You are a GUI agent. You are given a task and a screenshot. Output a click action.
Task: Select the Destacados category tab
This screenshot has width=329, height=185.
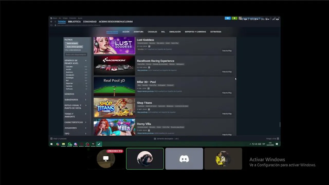(112, 32)
